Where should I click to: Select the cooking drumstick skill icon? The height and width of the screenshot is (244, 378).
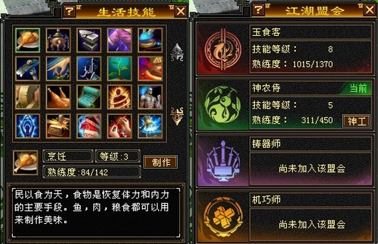point(27,40)
